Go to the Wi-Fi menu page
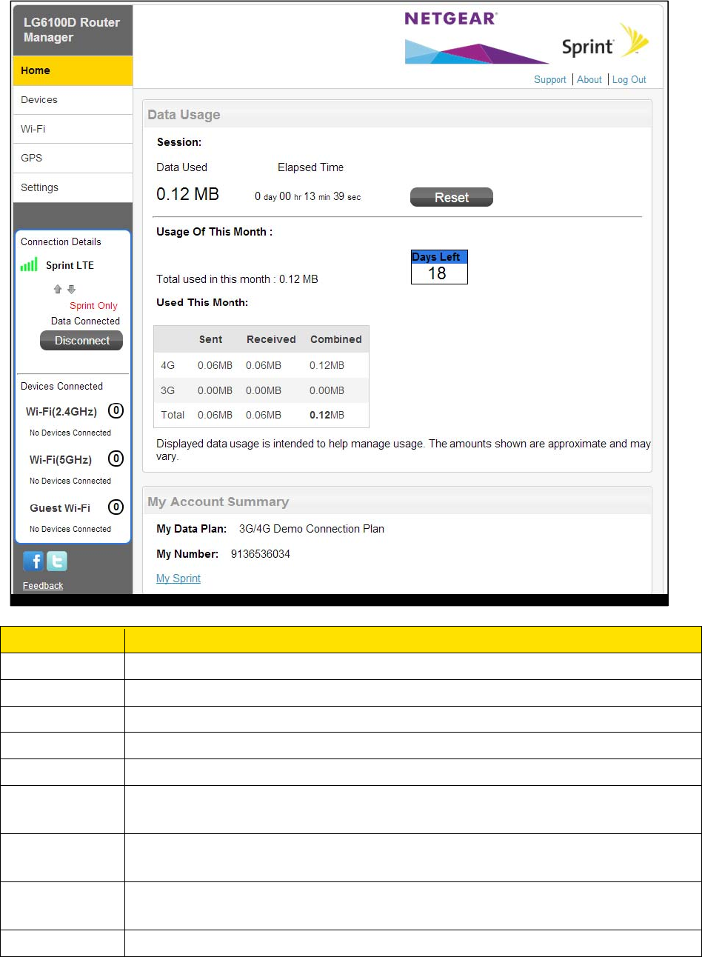The width and height of the screenshot is (702, 957). tap(73, 129)
